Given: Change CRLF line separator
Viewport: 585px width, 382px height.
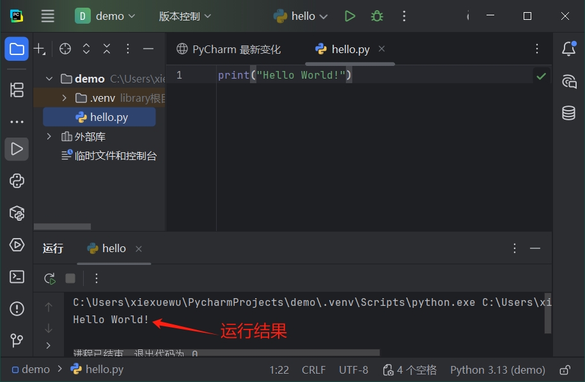Looking at the screenshot, I should click(x=314, y=370).
